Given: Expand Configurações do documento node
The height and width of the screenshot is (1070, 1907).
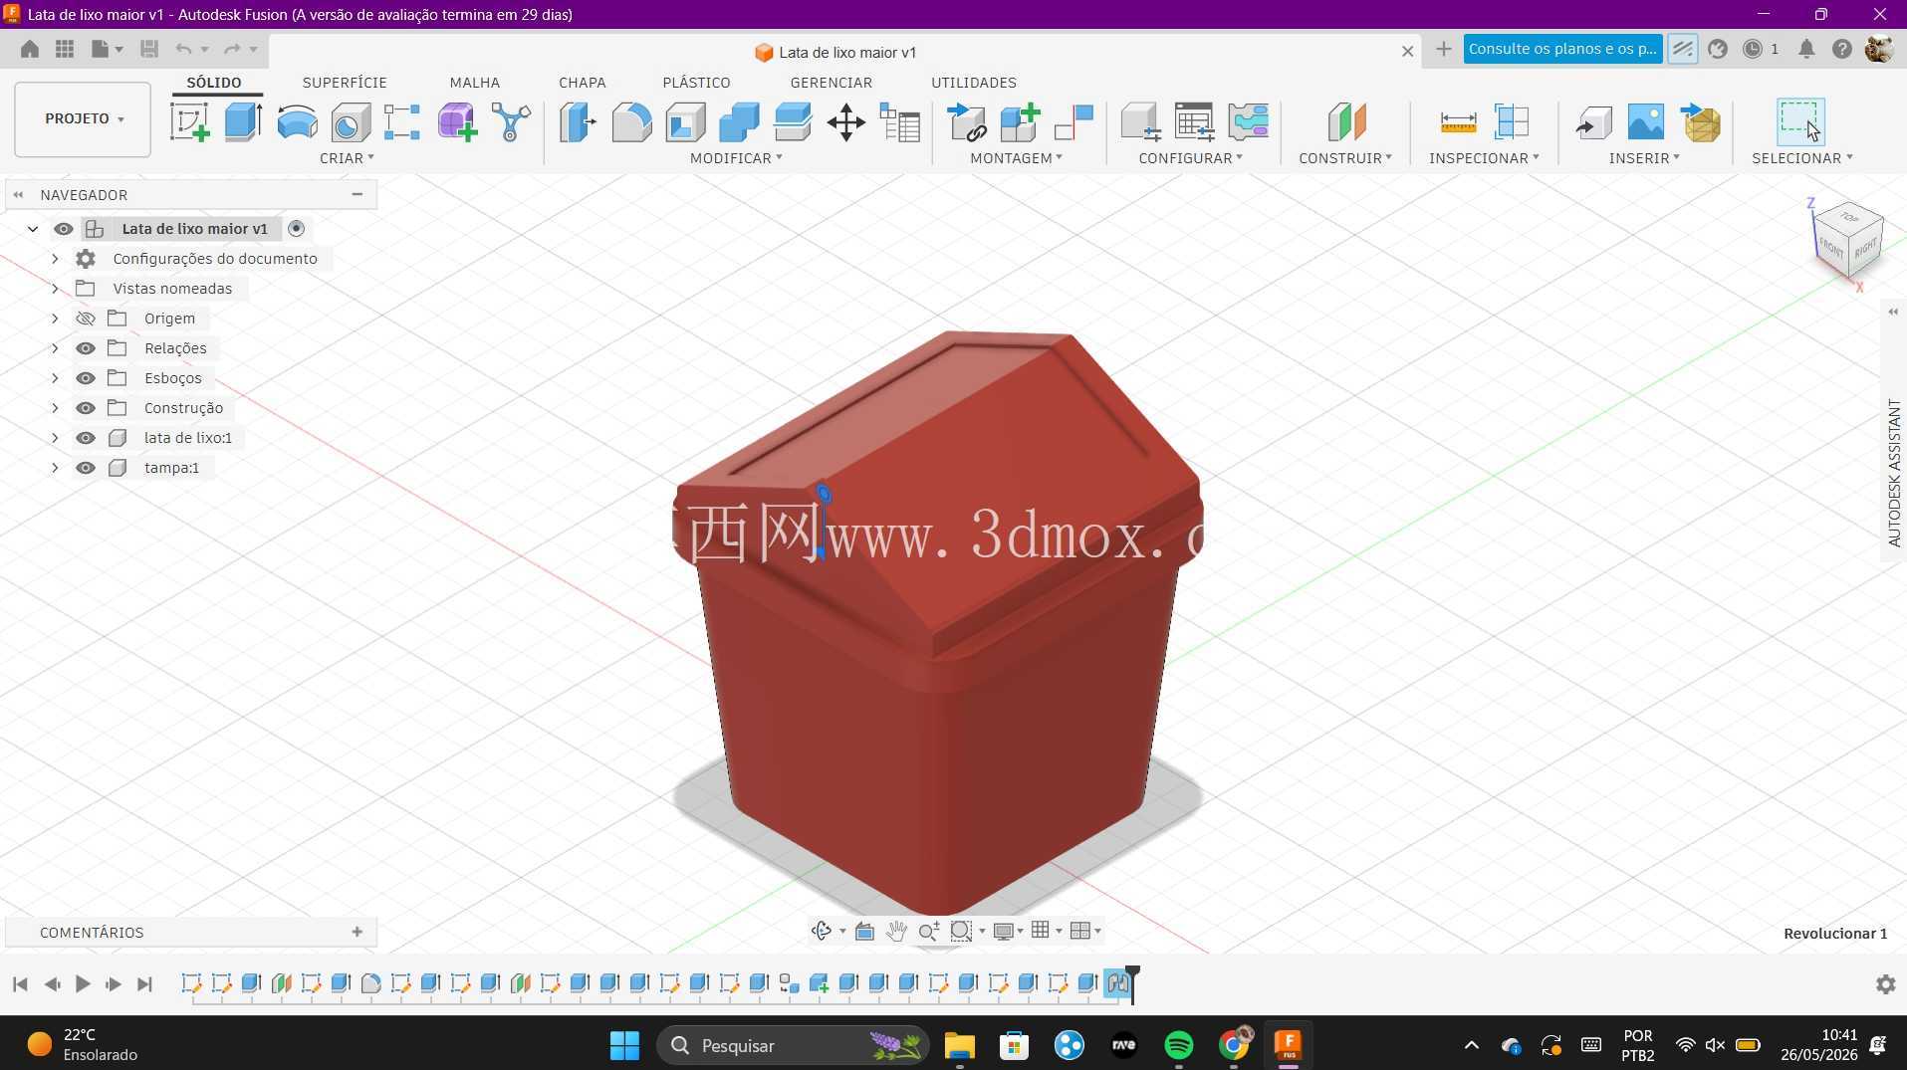Looking at the screenshot, I should click(55, 259).
